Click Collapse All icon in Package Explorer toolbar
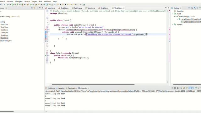Viewport: 201px width, 113px height. click(32, 8)
